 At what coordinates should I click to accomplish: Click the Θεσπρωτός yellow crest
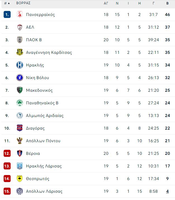20,179
